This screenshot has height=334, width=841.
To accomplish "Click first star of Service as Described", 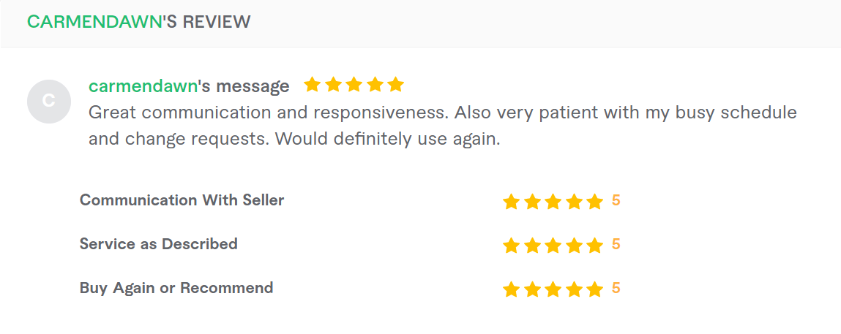I will pos(511,246).
